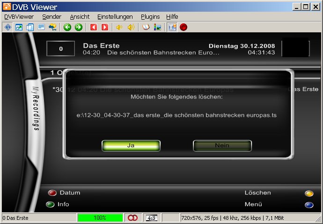Click the overlapping pages toolbar icon

pyautogui.click(x=30, y=27)
